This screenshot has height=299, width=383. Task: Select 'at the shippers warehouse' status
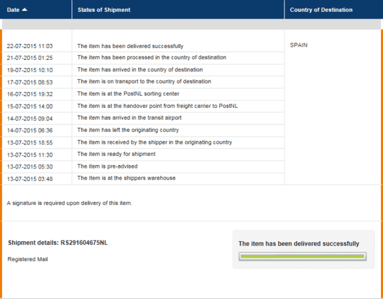coord(127,178)
